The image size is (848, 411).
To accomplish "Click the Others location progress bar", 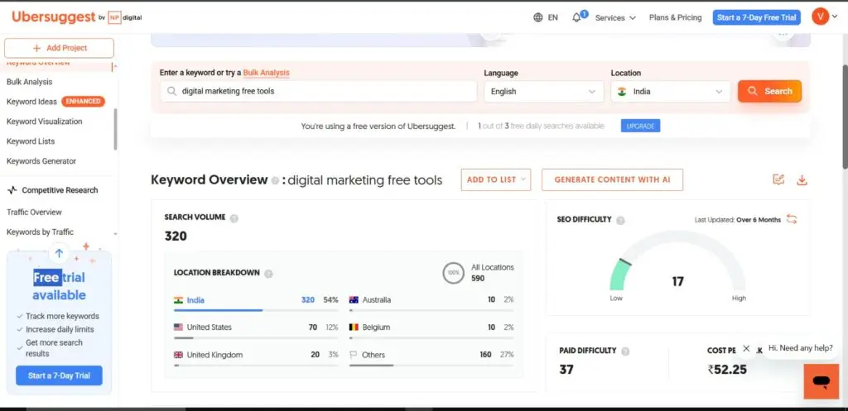I will (x=431, y=366).
